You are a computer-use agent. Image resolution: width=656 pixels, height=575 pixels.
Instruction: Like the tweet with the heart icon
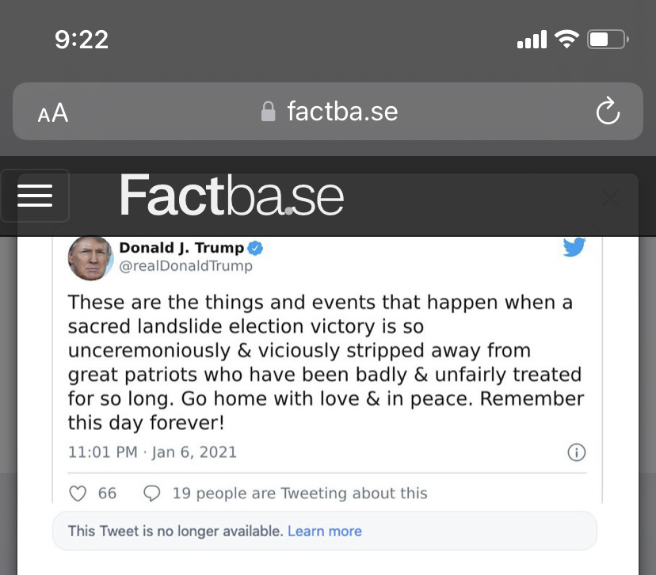78,493
